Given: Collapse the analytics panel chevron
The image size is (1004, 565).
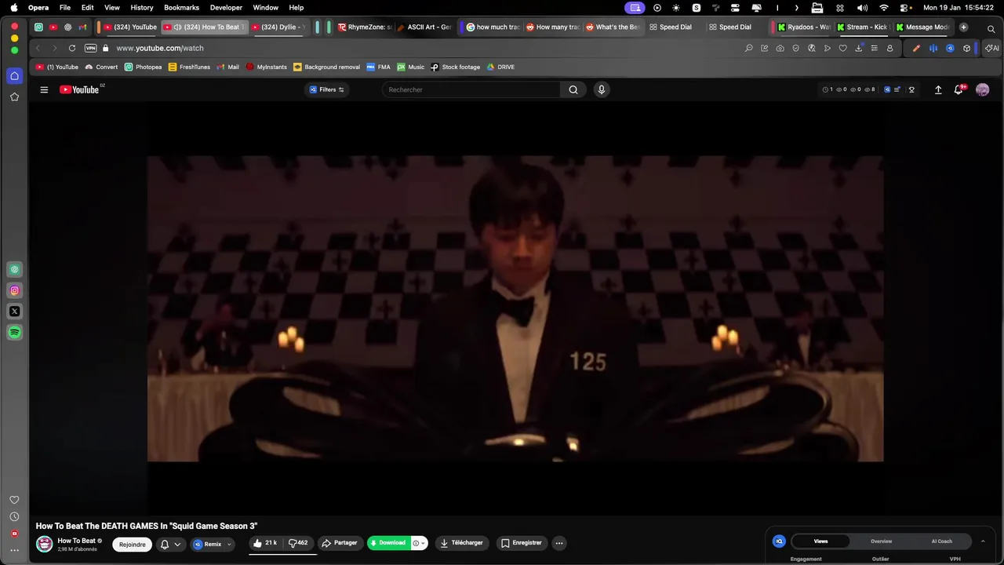Looking at the screenshot, I should 983,541.
